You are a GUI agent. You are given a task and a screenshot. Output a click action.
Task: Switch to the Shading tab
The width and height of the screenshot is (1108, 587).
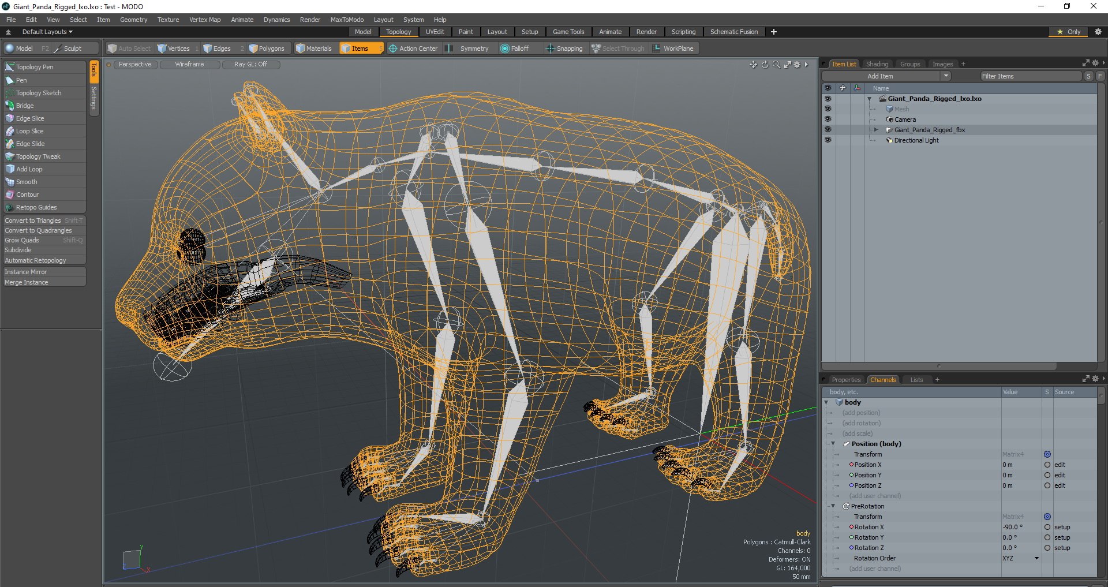pyautogui.click(x=877, y=64)
